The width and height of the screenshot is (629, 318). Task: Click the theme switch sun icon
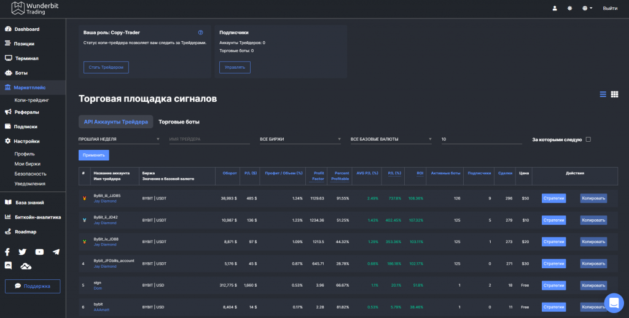tap(569, 9)
